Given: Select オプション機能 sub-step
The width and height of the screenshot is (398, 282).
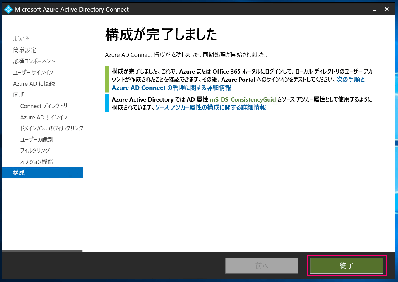Looking at the screenshot, I should (36, 162).
